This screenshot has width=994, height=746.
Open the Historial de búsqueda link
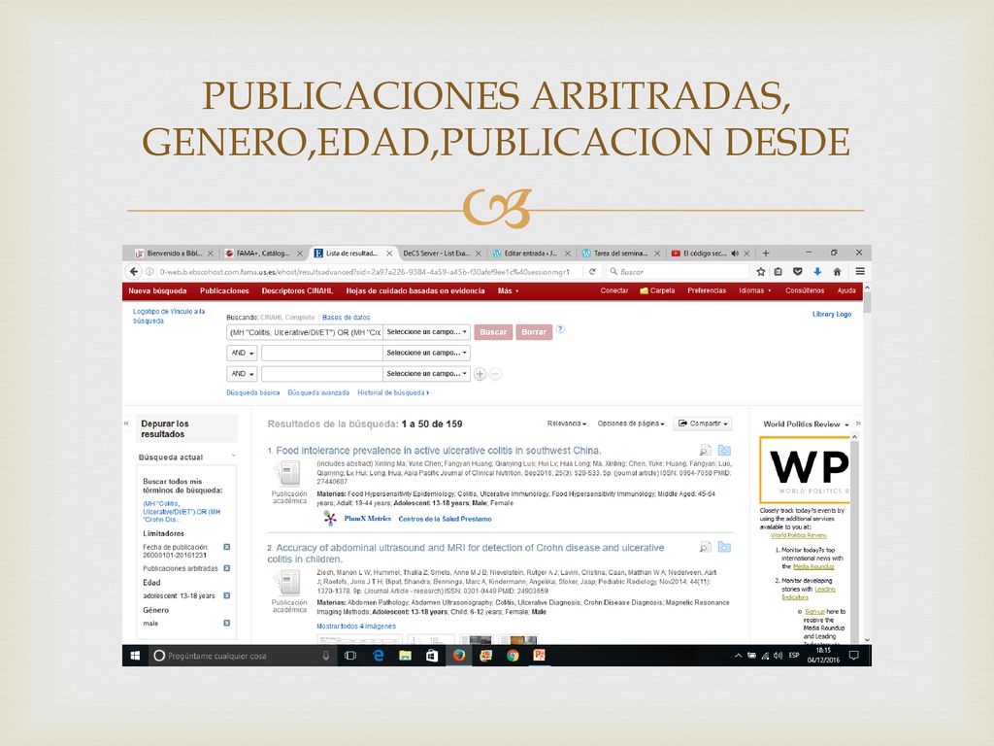pos(393,392)
